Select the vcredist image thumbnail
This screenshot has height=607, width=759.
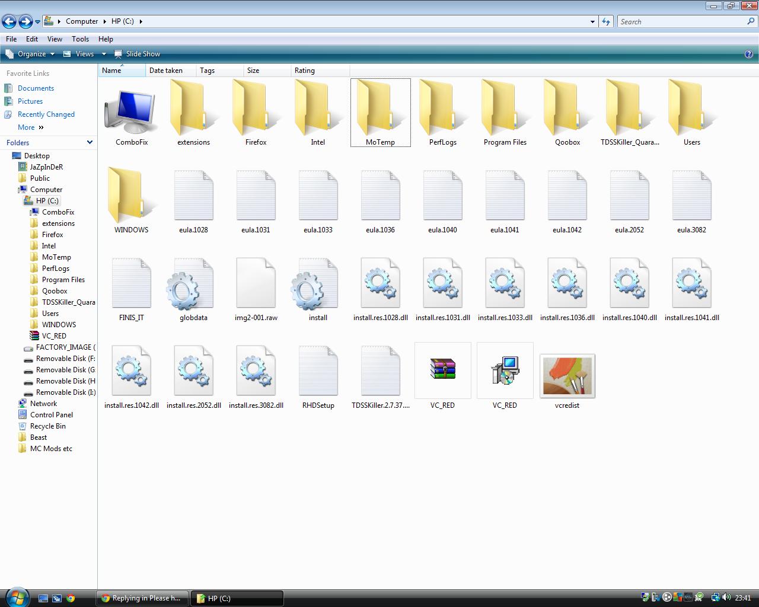(x=567, y=376)
